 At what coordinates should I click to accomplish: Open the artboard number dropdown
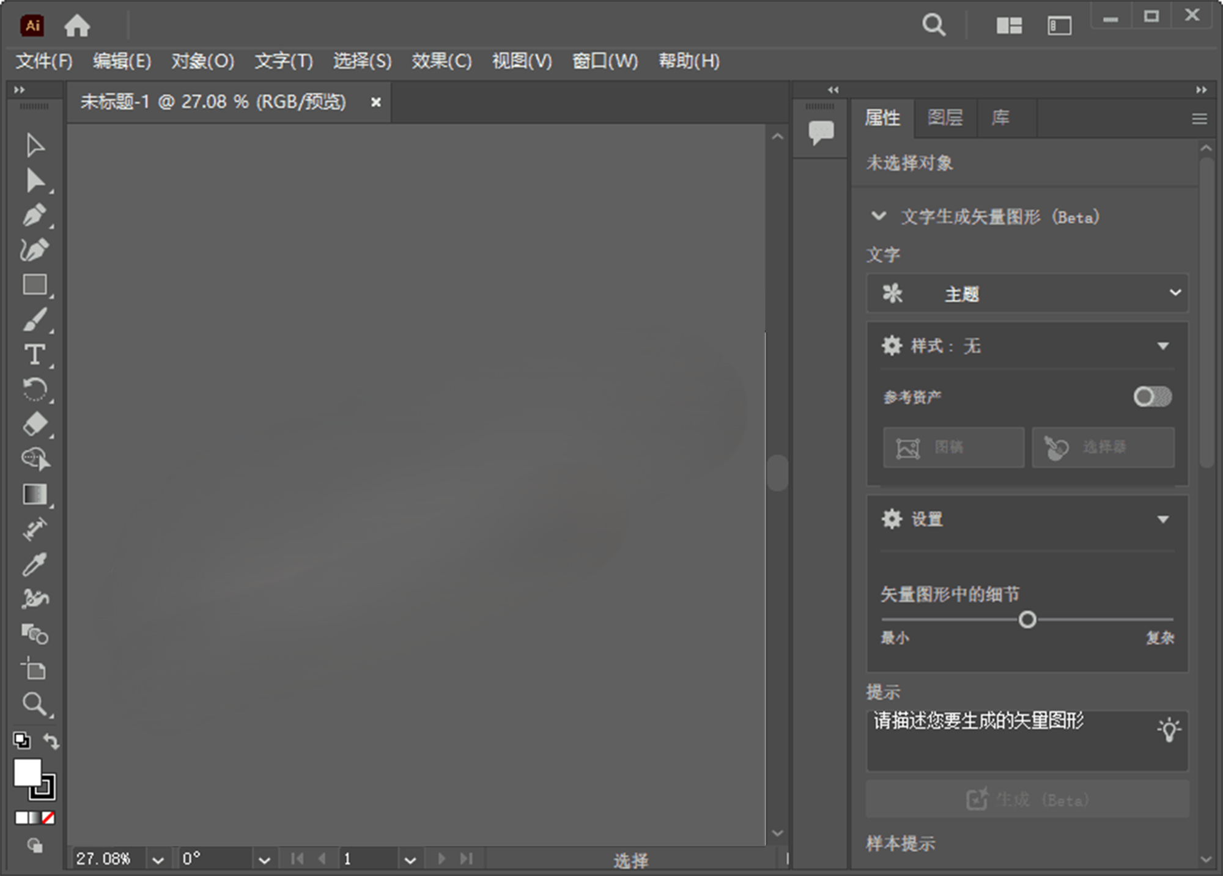[x=410, y=859]
